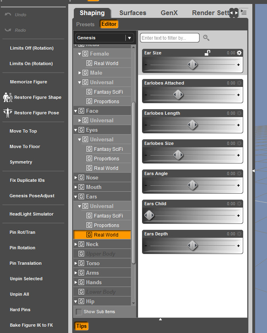Expand the Arms tree group
The height and width of the screenshot is (333, 267).
pos(75,273)
